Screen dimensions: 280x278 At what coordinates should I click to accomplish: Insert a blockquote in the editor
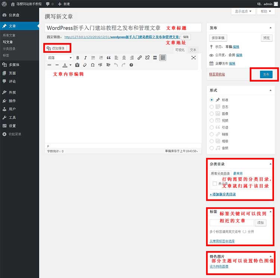[109, 58]
